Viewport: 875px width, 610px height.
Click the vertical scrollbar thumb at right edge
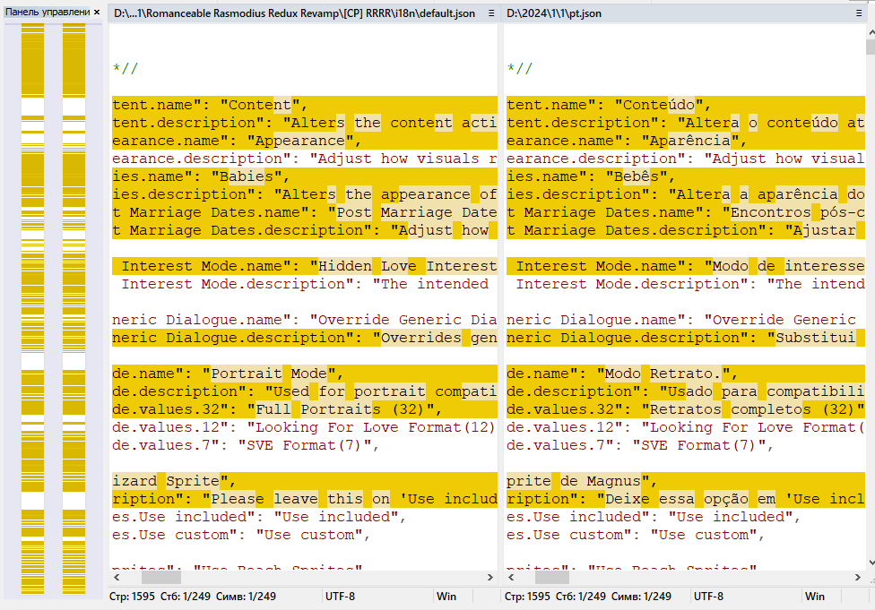[870, 47]
